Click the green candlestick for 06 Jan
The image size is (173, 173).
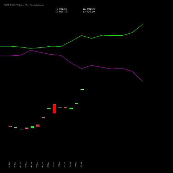click(x=32, y=127)
